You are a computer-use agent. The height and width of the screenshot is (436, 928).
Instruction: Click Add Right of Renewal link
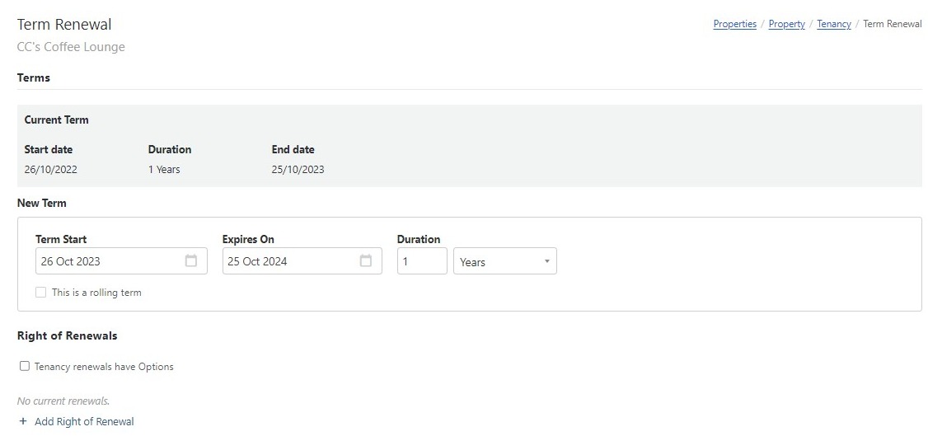pyautogui.click(x=84, y=421)
